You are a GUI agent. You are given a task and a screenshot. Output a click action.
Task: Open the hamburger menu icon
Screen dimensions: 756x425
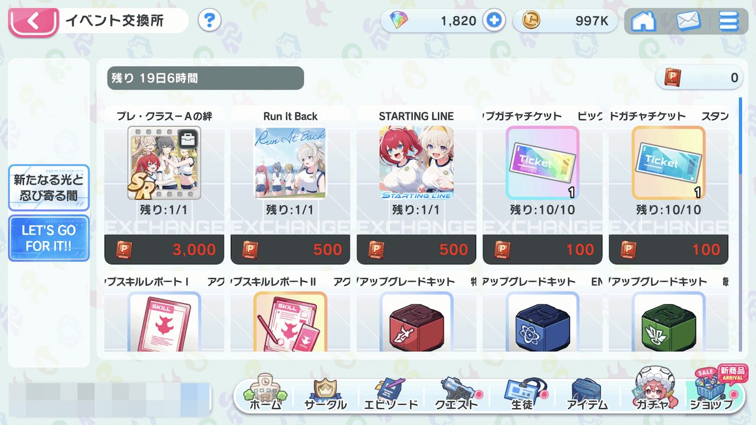pos(728,21)
